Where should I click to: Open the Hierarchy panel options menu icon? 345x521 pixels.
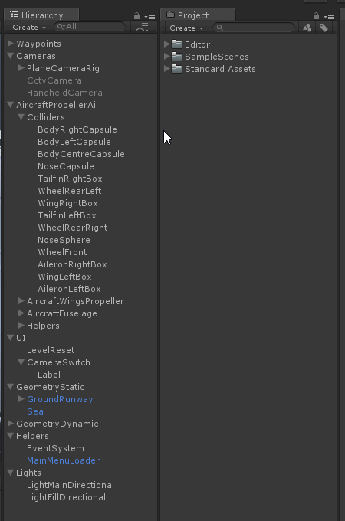pyautogui.click(x=149, y=17)
